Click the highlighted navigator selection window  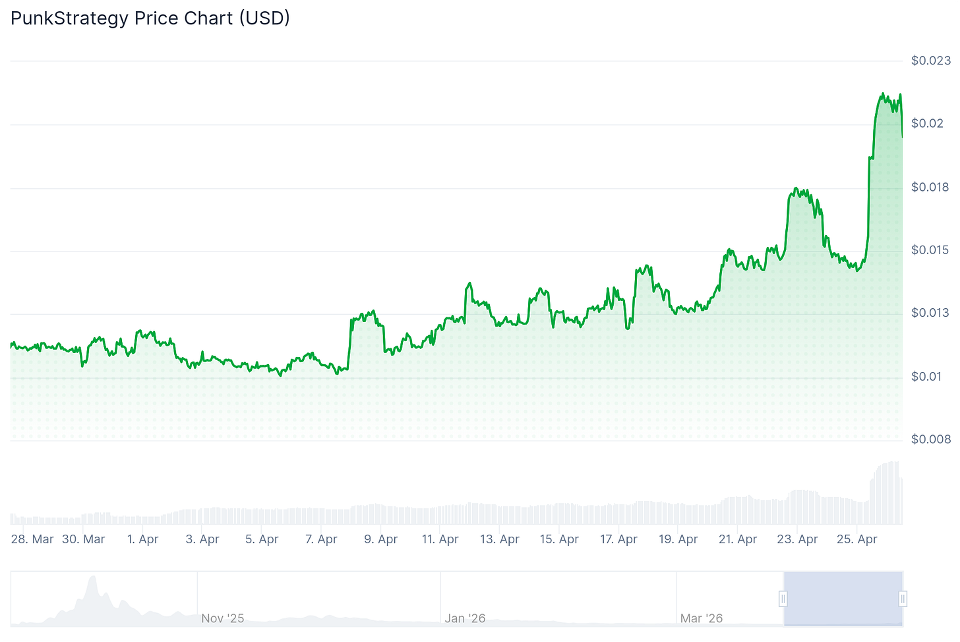click(843, 599)
